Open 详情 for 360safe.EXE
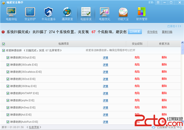 105,65
